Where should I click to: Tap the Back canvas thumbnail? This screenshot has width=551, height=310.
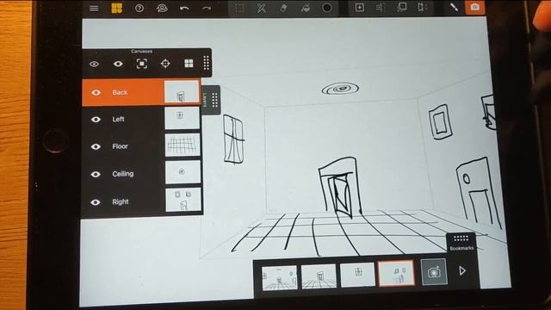pyautogui.click(x=182, y=92)
